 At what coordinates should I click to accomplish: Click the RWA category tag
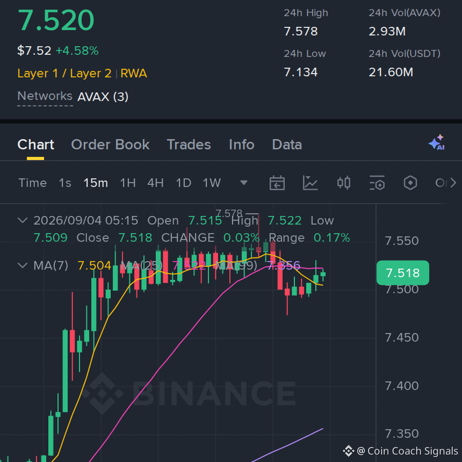(x=134, y=74)
